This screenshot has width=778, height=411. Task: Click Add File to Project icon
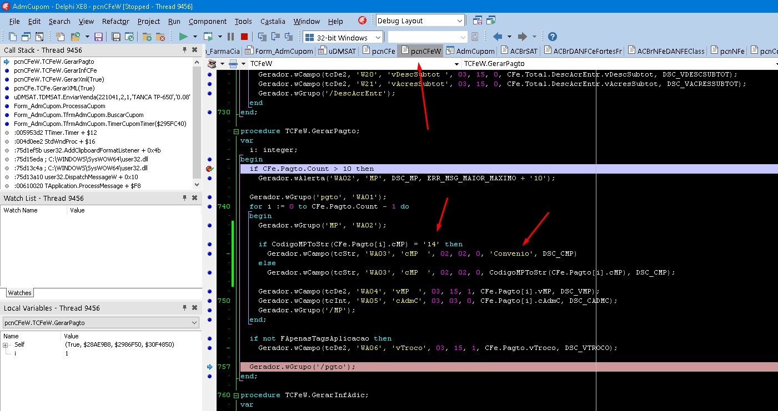[147, 37]
